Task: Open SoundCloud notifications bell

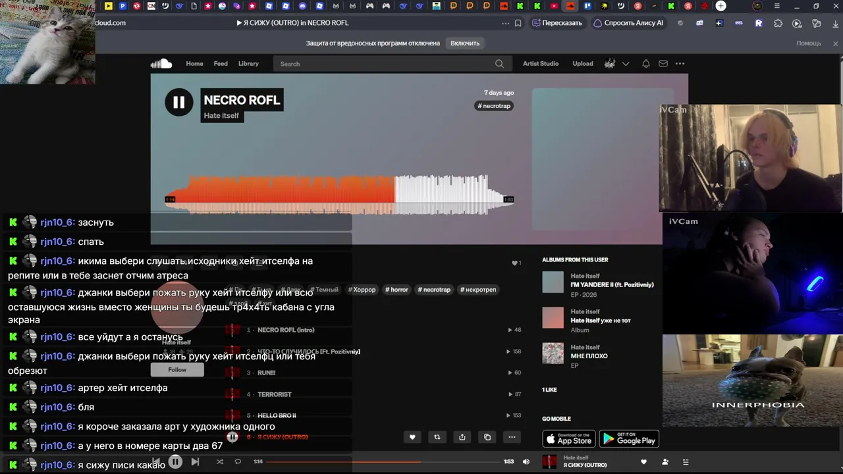Action: pos(646,64)
